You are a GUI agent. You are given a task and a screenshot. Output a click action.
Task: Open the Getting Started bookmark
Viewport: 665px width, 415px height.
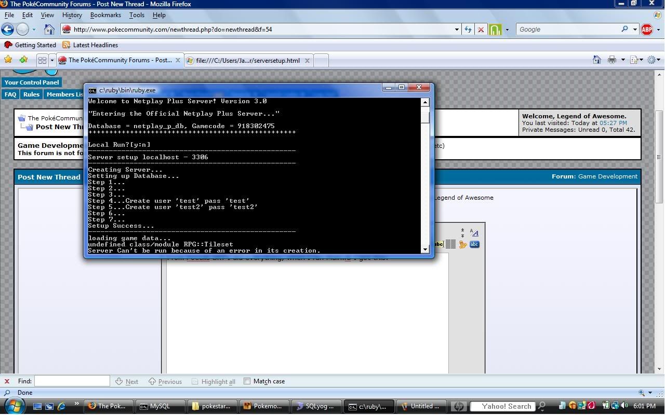click(x=31, y=45)
